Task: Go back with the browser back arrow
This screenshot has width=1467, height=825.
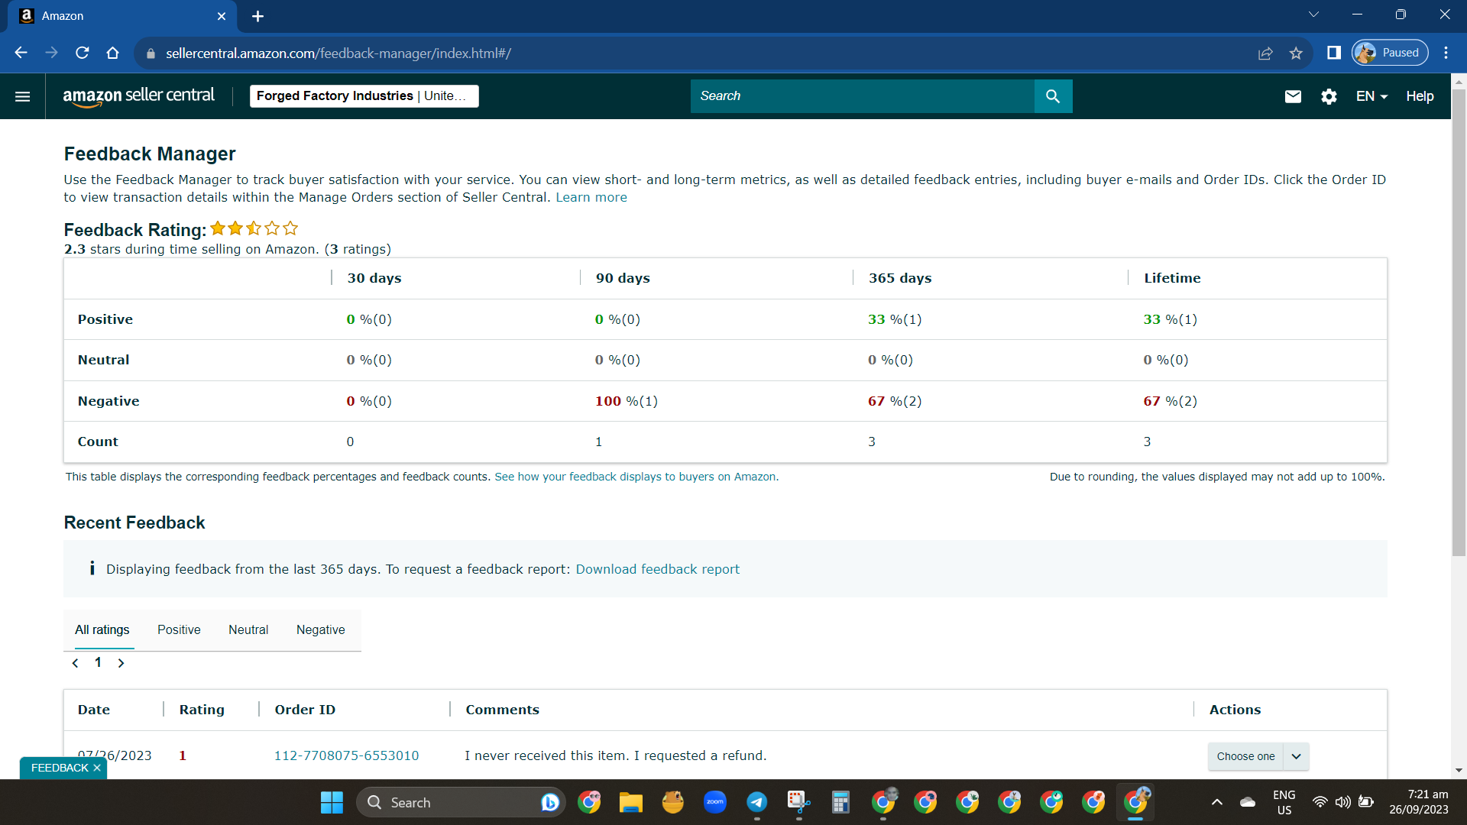Action: tap(21, 53)
